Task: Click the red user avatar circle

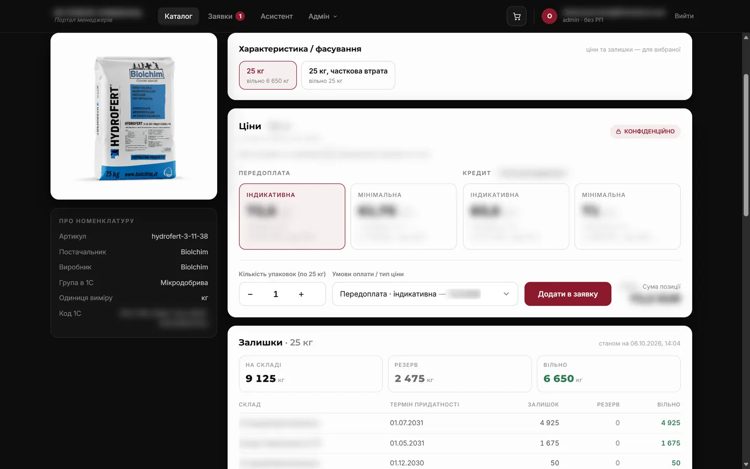Action: pyautogui.click(x=549, y=16)
